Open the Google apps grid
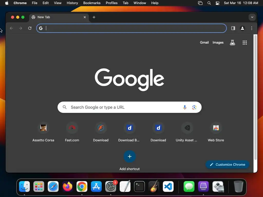Screen dimensions: 263x197 click(x=245, y=43)
